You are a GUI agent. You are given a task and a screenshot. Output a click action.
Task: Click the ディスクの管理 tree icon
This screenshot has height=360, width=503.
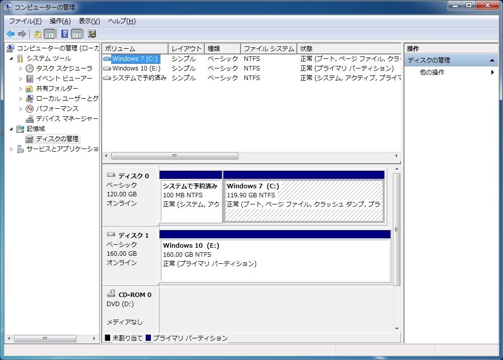pos(30,139)
